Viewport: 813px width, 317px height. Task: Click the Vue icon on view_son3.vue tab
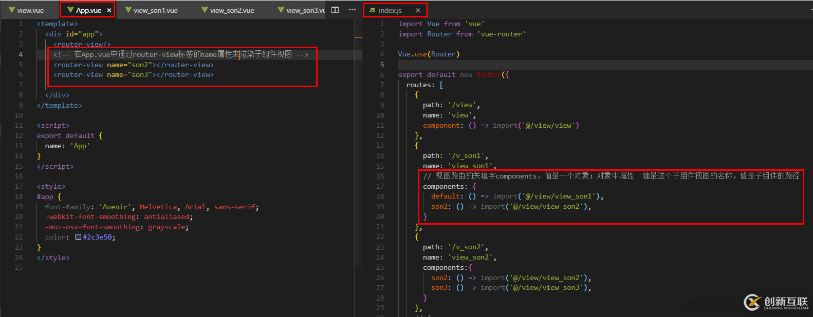[281, 10]
